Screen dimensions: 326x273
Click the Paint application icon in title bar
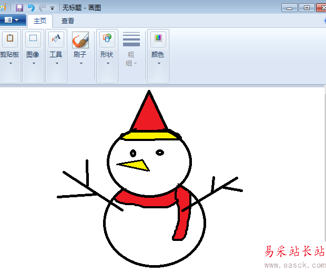3,8
